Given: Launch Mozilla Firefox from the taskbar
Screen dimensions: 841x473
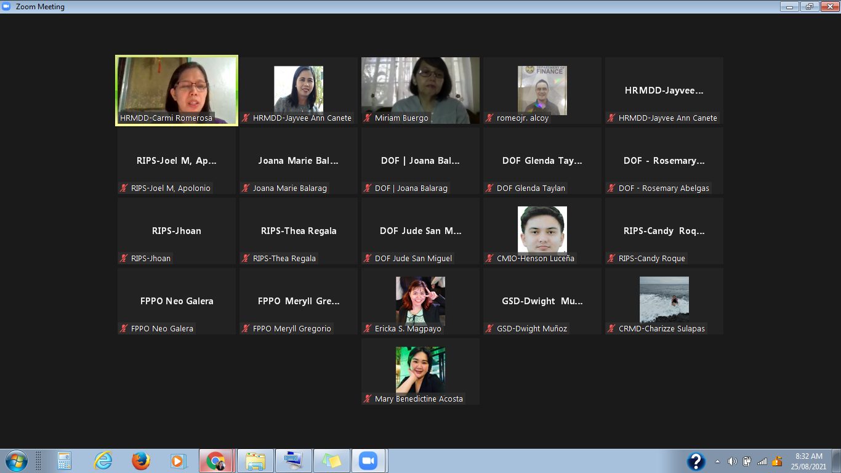Looking at the screenshot, I should [141, 461].
